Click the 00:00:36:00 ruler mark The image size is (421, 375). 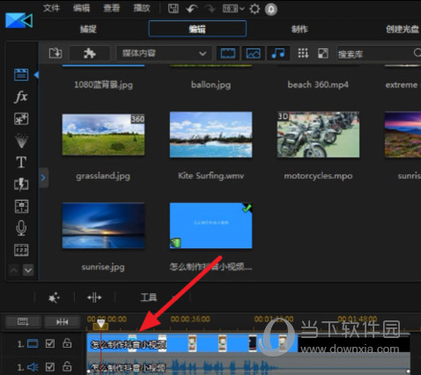click(x=190, y=319)
